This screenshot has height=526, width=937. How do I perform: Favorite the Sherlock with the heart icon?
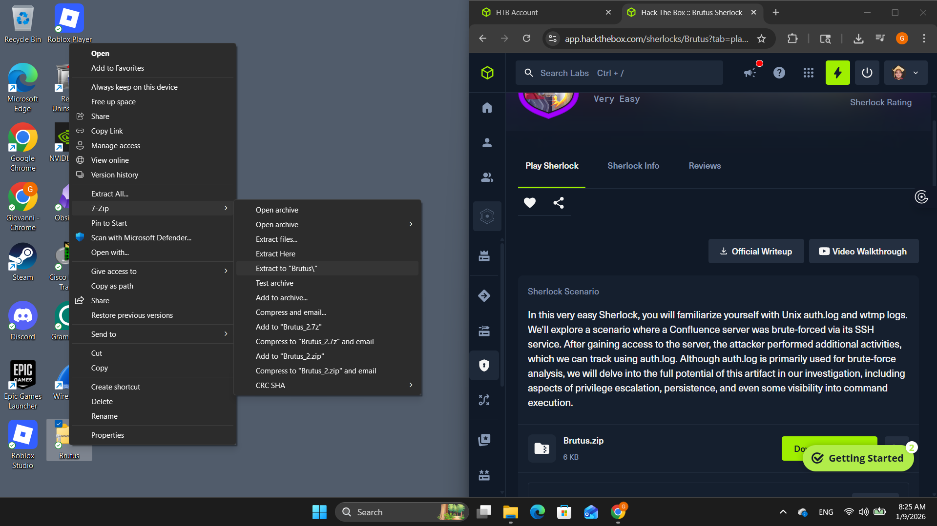(530, 203)
